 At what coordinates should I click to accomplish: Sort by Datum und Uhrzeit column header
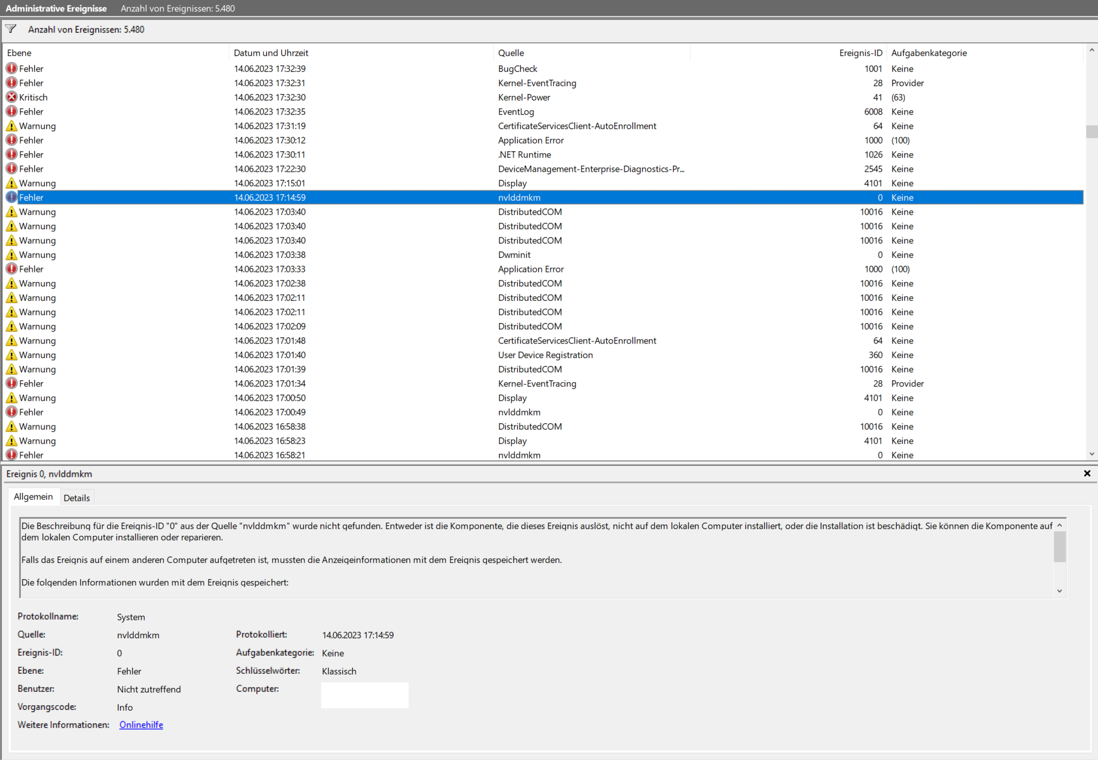click(362, 53)
